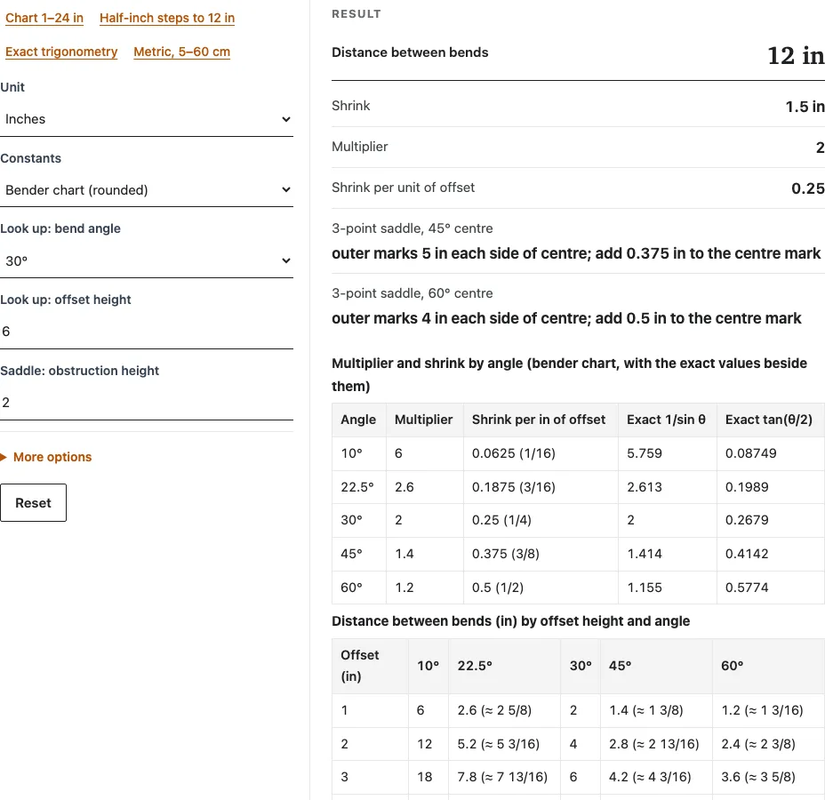Click the Multiplier column header

pos(424,420)
